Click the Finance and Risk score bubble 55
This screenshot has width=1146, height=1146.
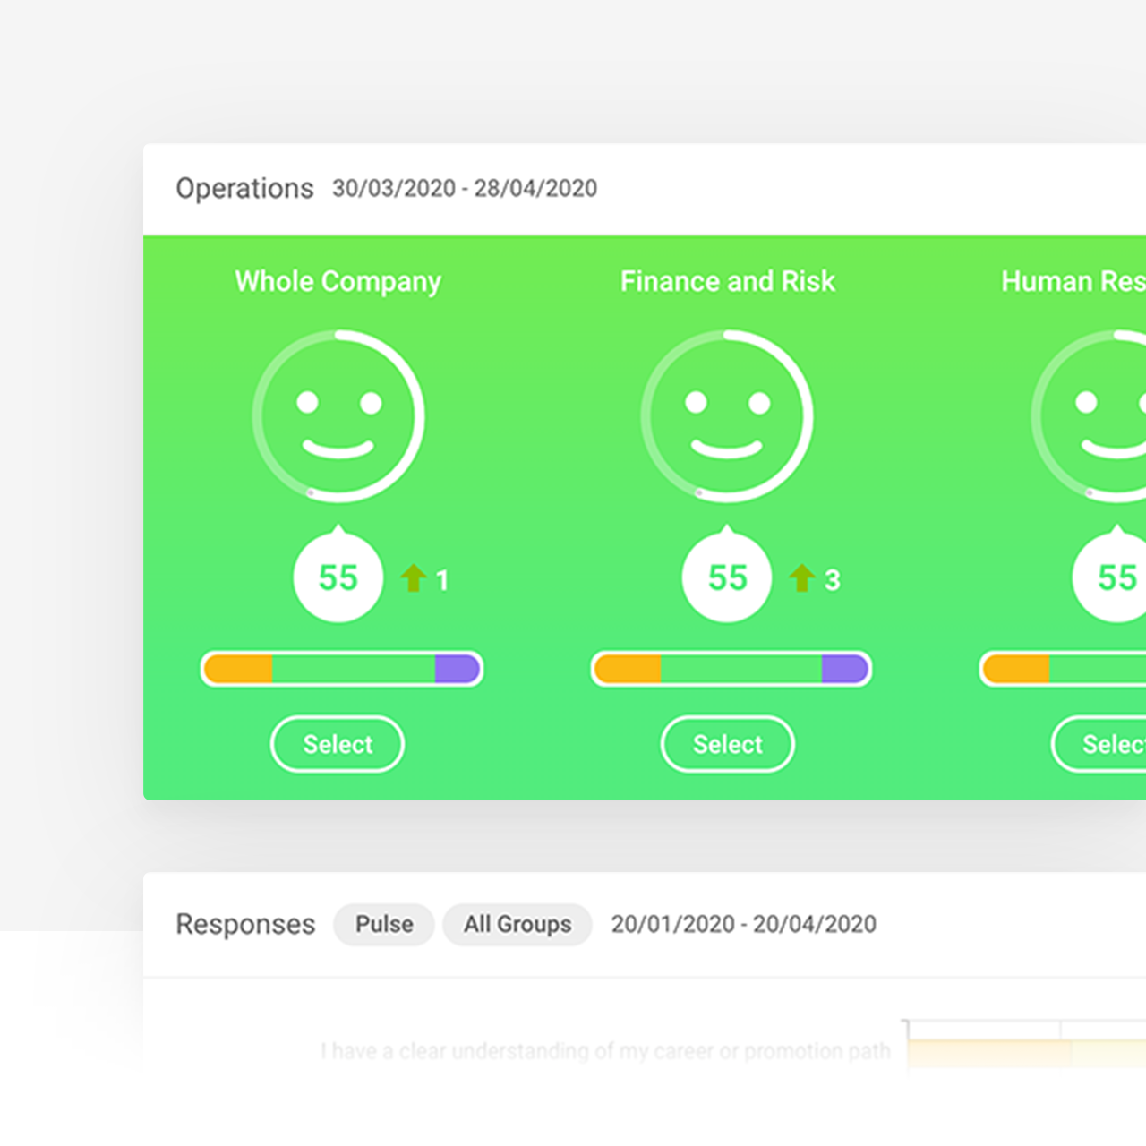click(x=727, y=576)
